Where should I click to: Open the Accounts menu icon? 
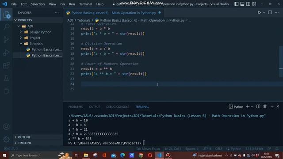tap(6, 127)
